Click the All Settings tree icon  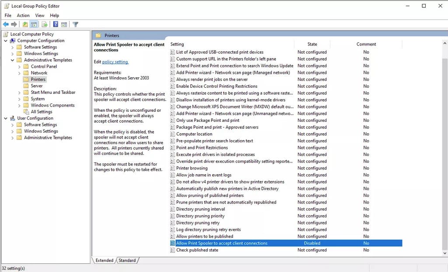pyautogui.click(x=26, y=112)
